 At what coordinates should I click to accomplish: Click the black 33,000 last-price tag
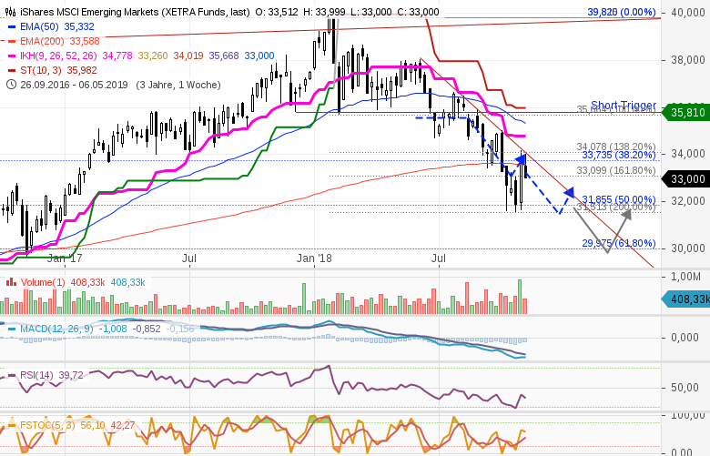[685, 179]
